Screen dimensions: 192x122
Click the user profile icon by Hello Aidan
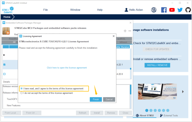click(126, 10)
